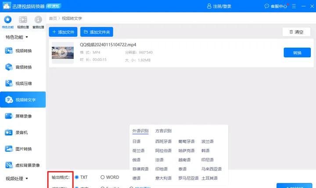Image resolution: width=316 pixels, height=188 pixels.
Task: Choose 西班牙语 in the language list
Action: 163,141
